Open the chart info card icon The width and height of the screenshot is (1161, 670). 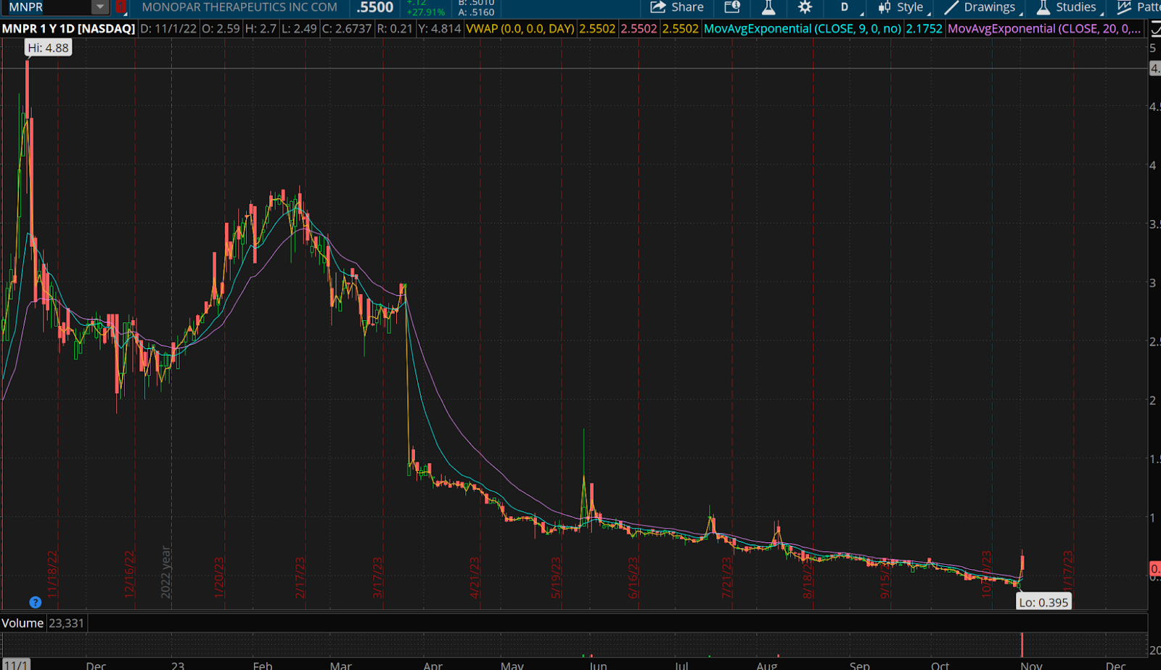(732, 7)
